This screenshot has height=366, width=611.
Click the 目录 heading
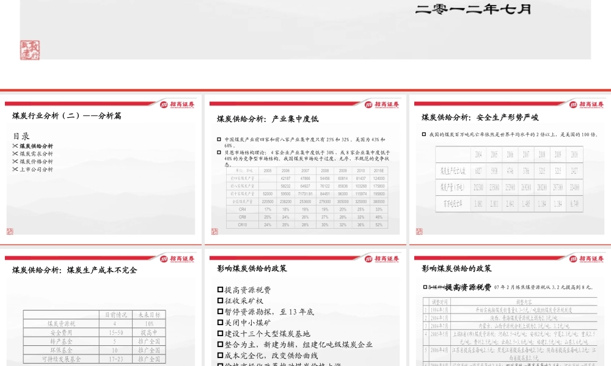21,136
